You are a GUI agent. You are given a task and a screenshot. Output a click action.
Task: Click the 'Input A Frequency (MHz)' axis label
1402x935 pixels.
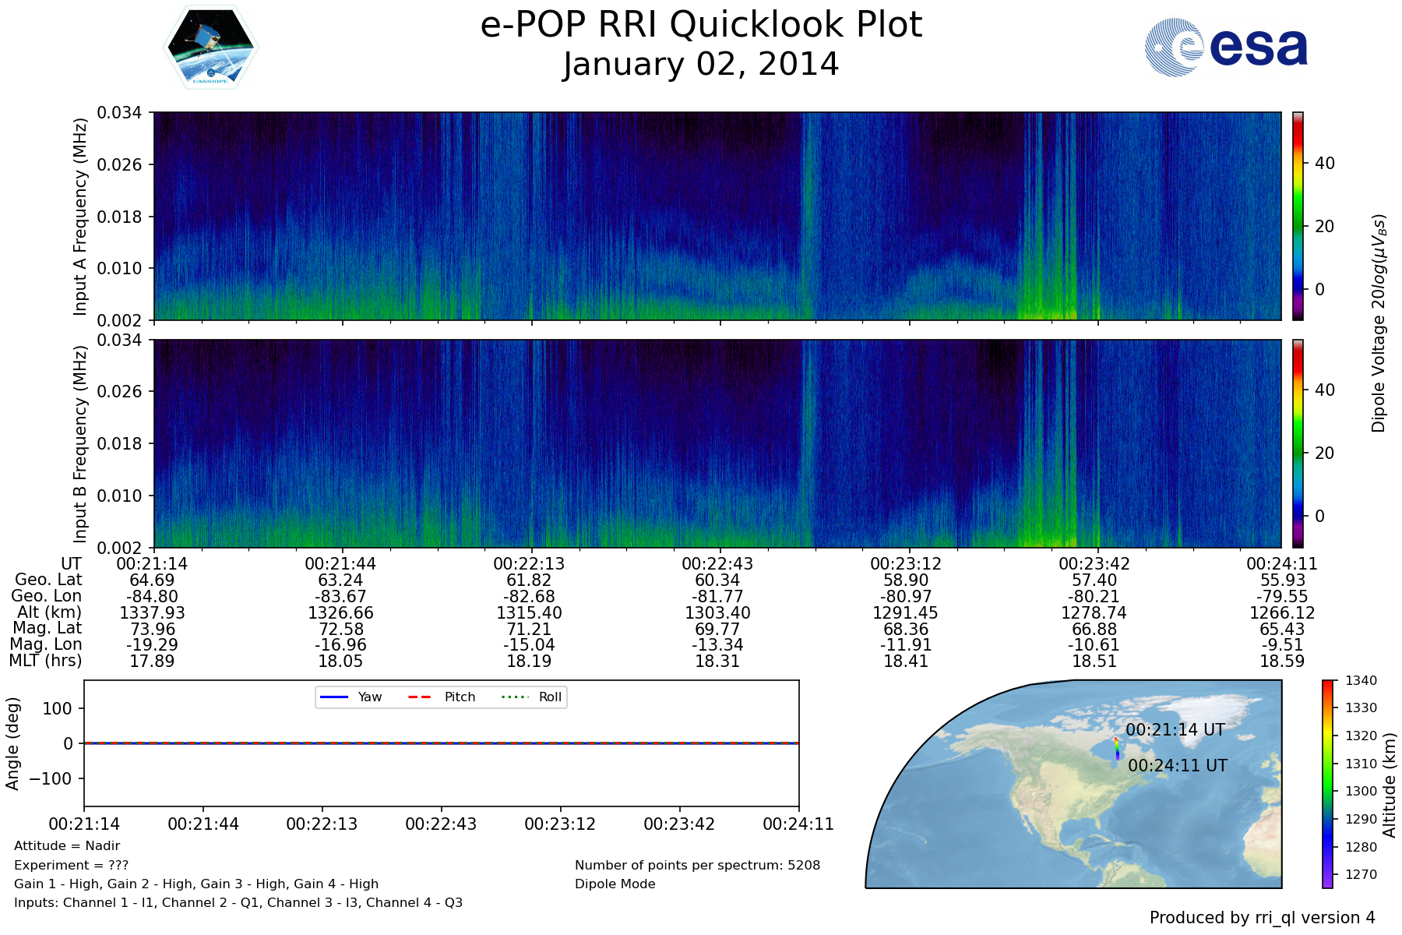click(79, 217)
